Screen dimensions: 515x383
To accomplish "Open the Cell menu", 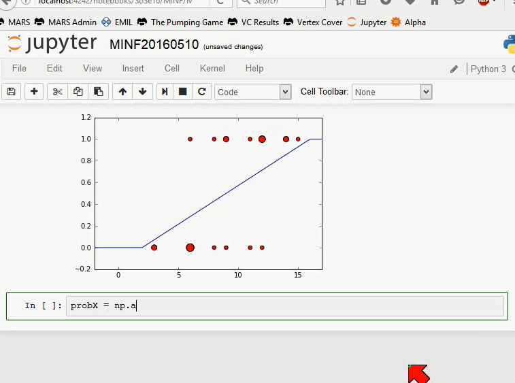I will coord(171,68).
